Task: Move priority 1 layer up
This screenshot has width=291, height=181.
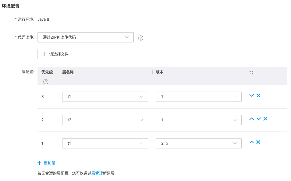Action: [252, 142]
